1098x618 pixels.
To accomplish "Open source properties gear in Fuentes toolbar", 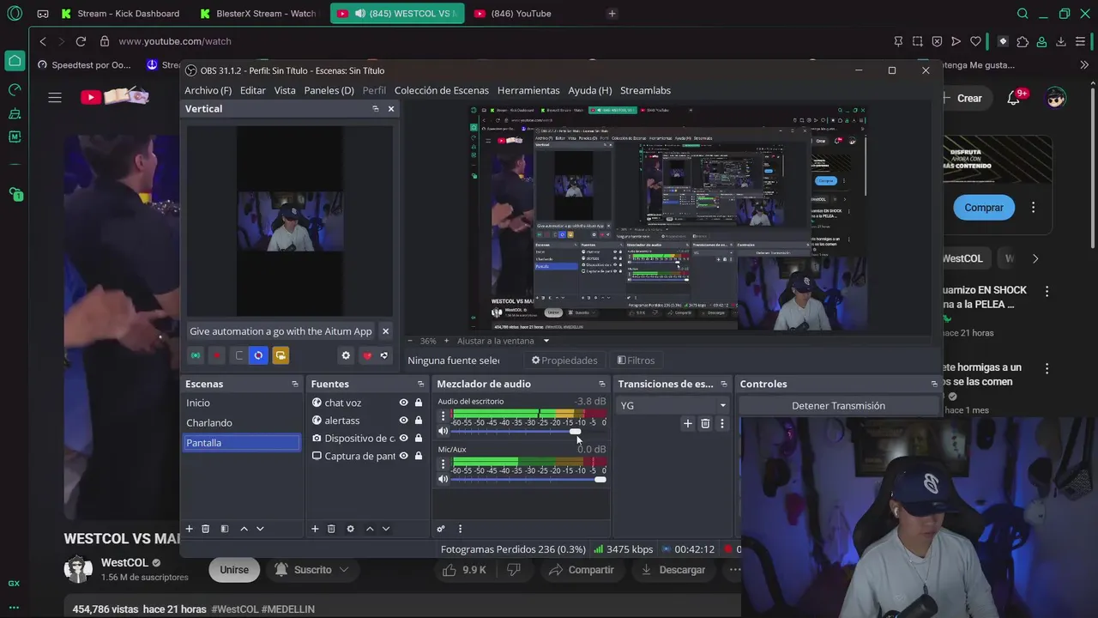I will (x=350, y=529).
